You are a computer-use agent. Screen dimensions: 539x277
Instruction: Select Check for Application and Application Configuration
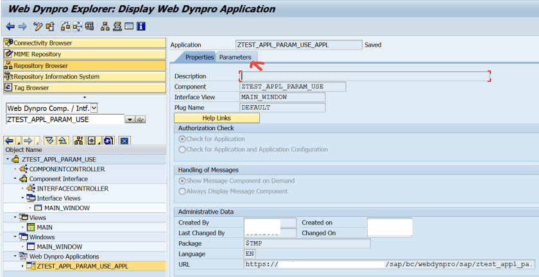coord(182,149)
